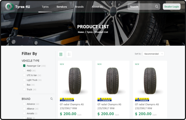Click the Dealer Login button

click(172, 7)
